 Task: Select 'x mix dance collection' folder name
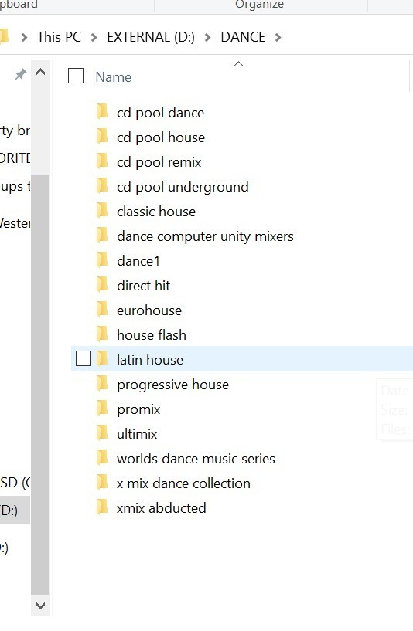click(x=183, y=483)
